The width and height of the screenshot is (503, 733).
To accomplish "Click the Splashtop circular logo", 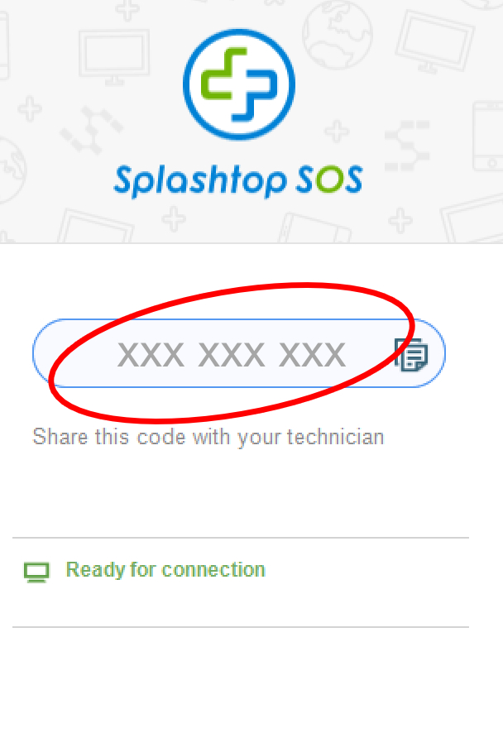I will coord(239,84).
